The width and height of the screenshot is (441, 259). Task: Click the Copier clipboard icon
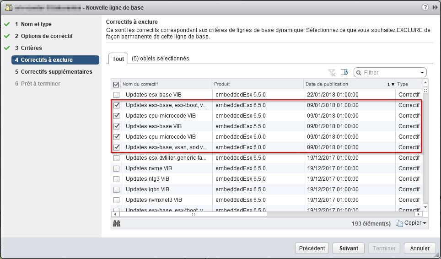point(399,223)
